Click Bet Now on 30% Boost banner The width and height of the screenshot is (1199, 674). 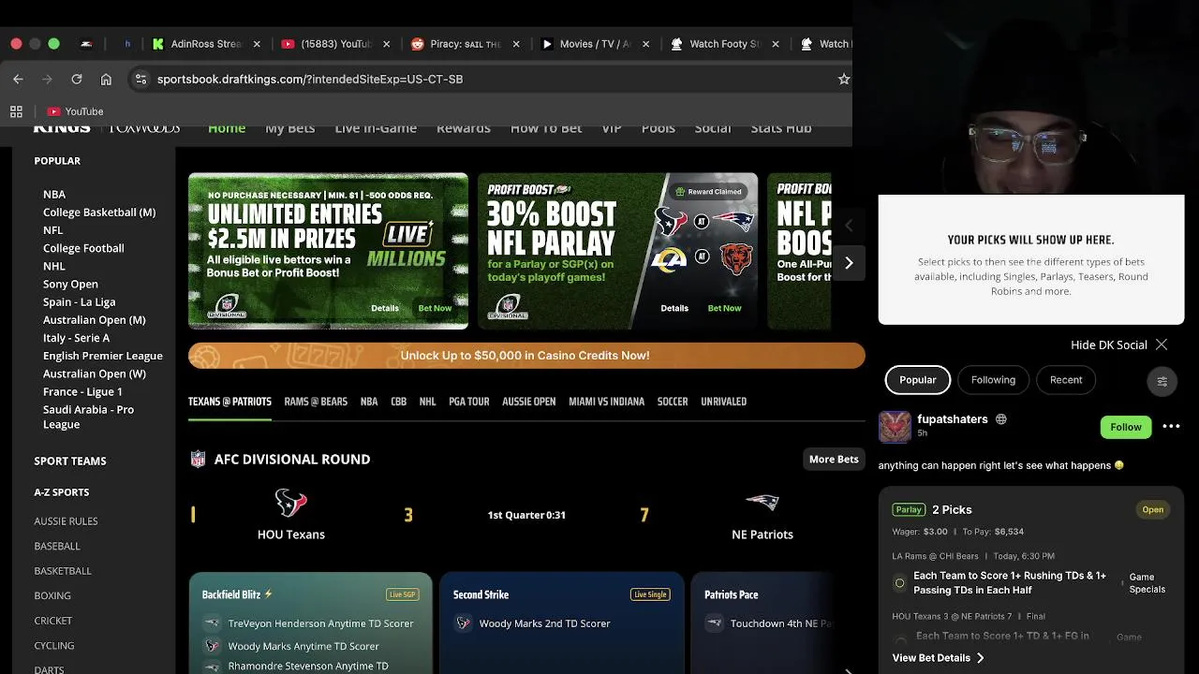pyautogui.click(x=724, y=308)
